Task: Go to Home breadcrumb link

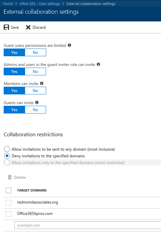Action: (x=8, y=4)
